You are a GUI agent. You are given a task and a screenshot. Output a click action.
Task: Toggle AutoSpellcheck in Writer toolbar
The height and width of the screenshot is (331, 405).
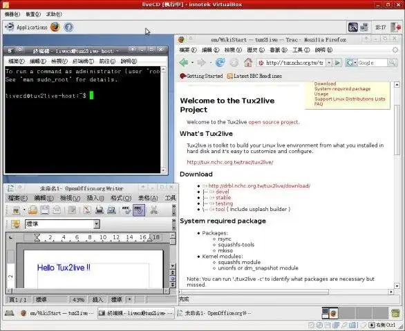(x=139, y=210)
